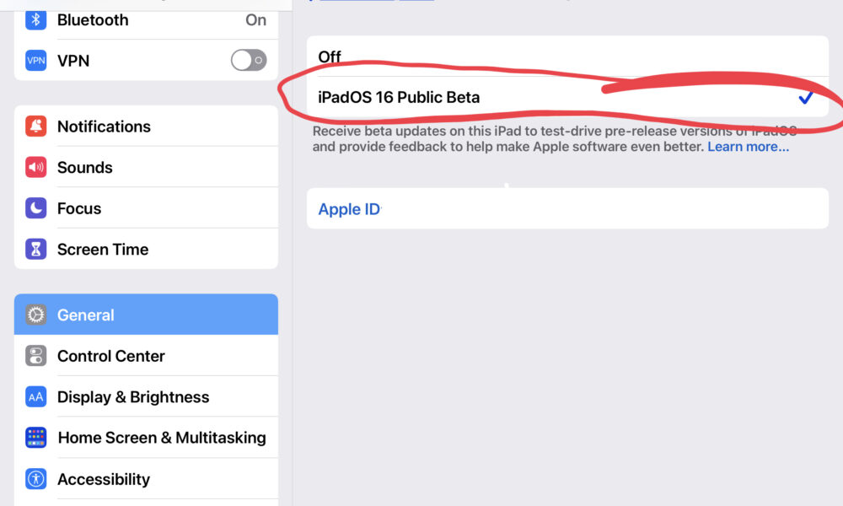Click the red Notifications bell icon
This screenshot has height=506, width=843.
coord(35,126)
